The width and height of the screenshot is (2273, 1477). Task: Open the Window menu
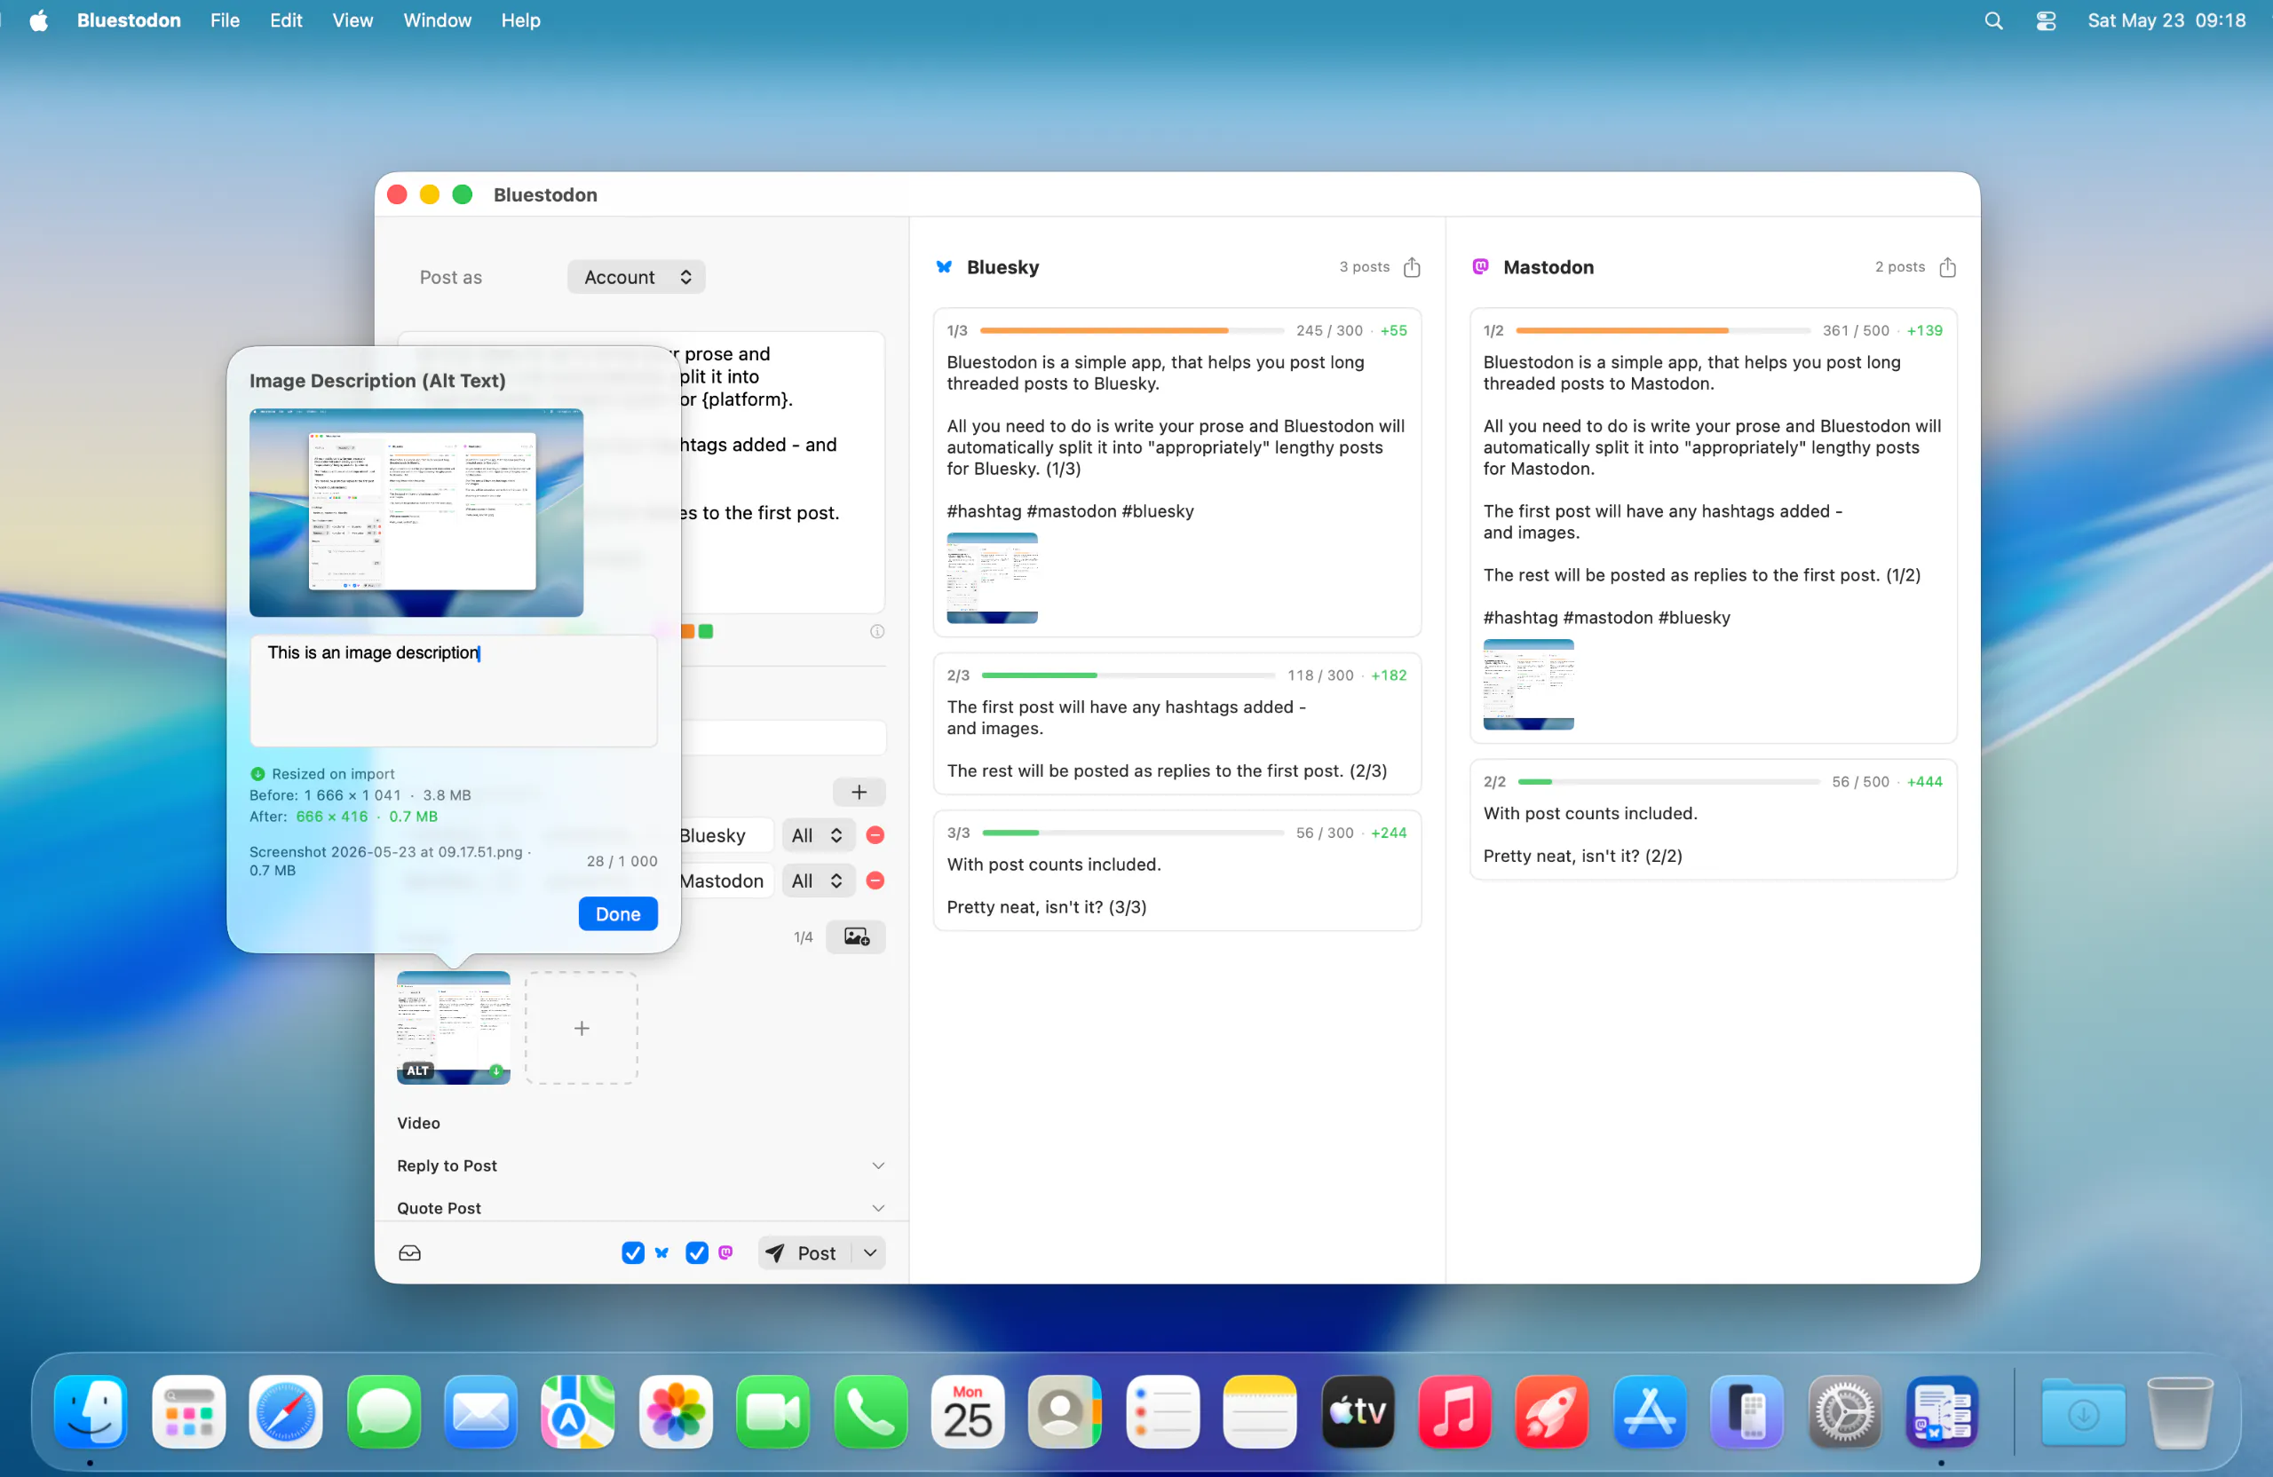coord(437,20)
